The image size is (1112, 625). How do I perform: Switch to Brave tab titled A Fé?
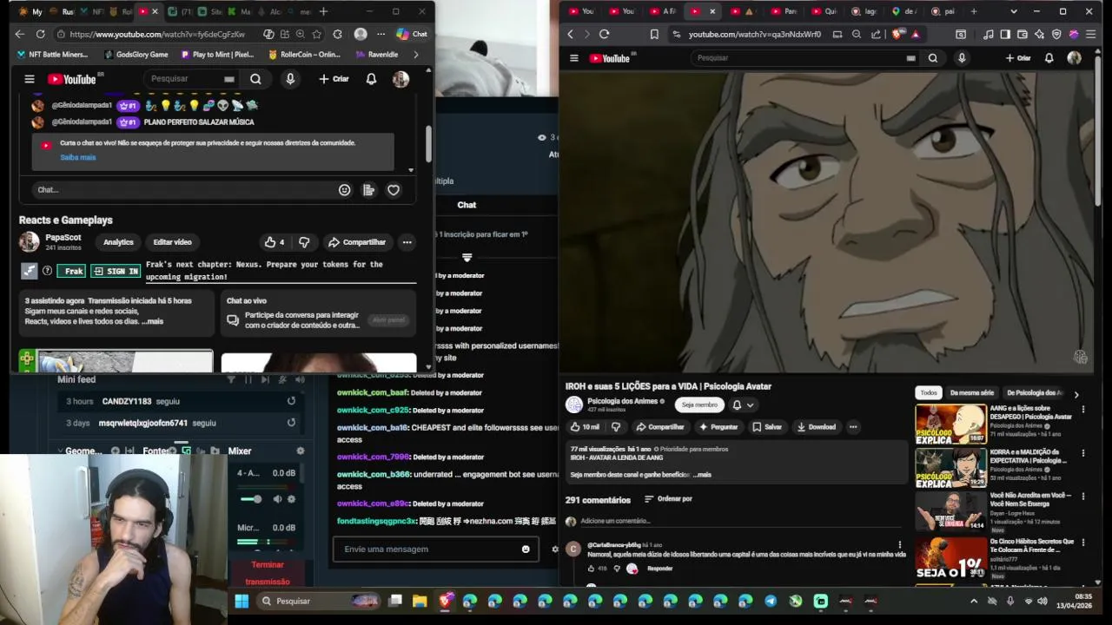662,11
